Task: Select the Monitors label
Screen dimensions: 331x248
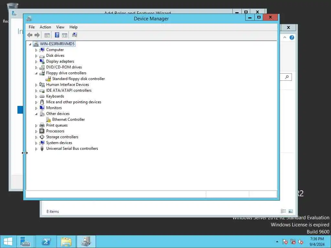Action: 54,108
